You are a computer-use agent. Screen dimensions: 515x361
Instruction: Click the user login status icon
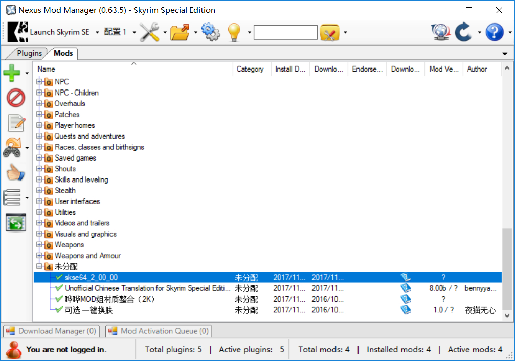[13, 350]
